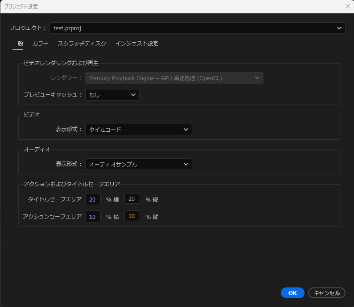Switch to the カラー tab
354x307 pixels.
(x=41, y=44)
